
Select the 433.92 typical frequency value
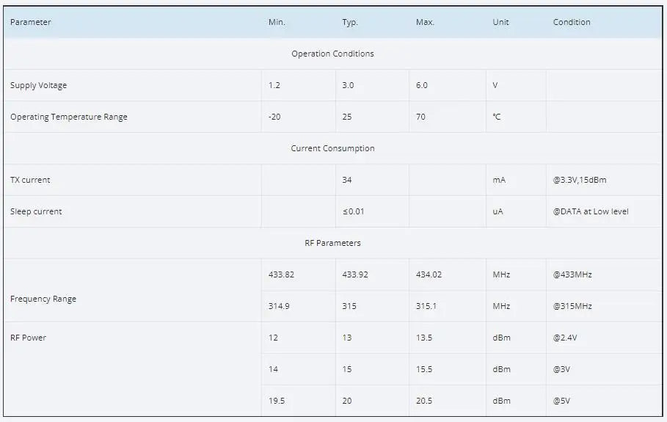[355, 274]
